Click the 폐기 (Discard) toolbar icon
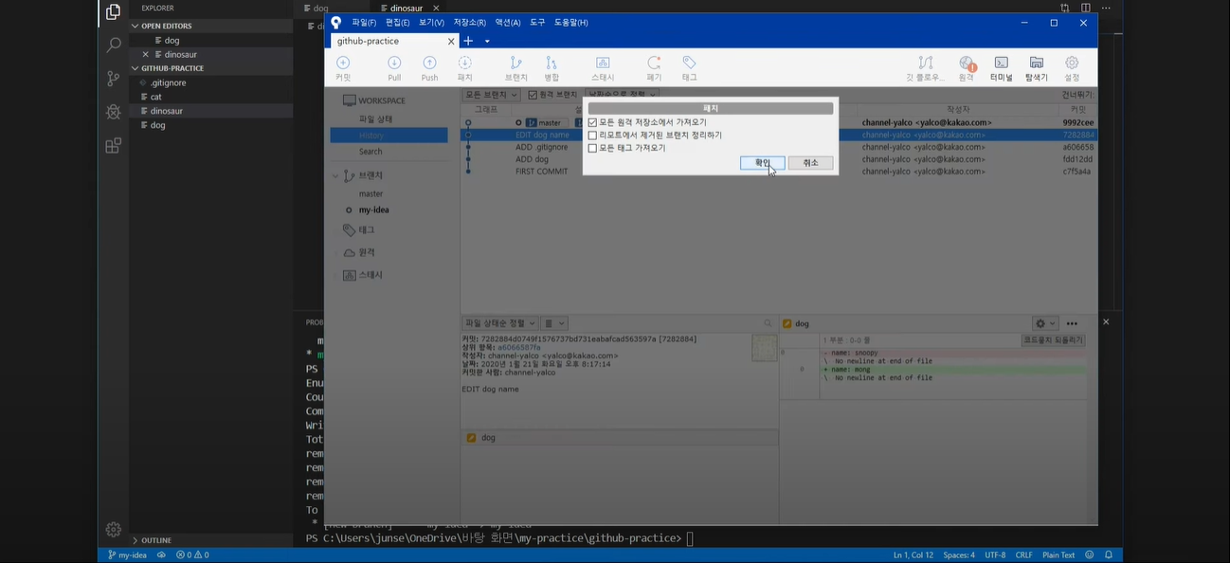This screenshot has height=563, width=1230. tap(654, 68)
